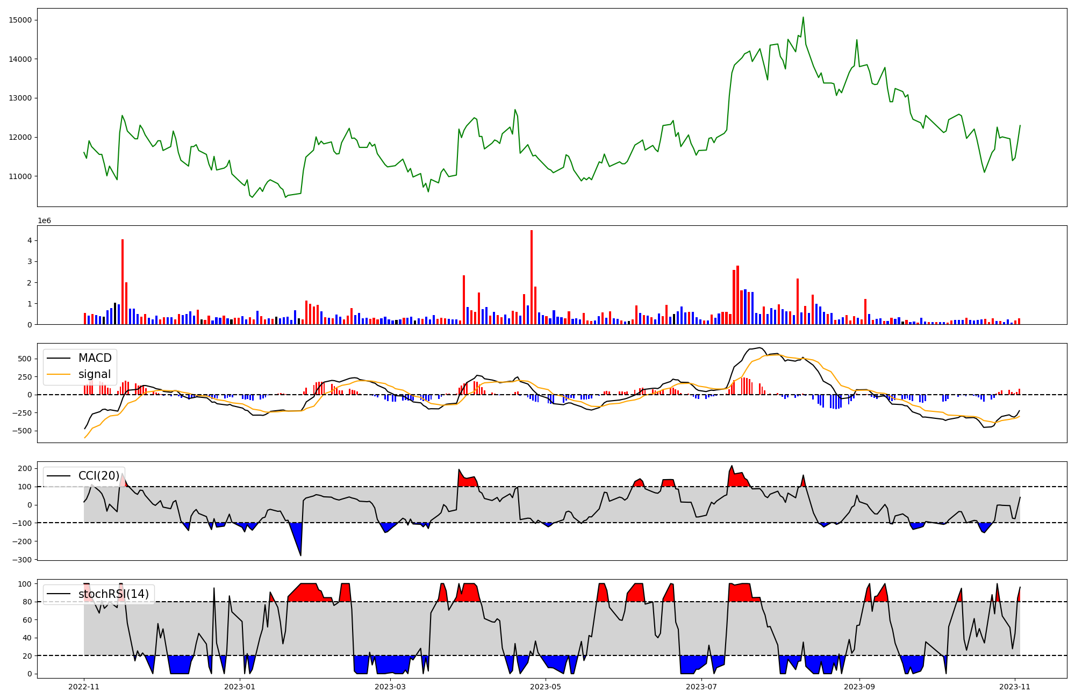Click the 2023-11 x-axis date label

pos(1015,687)
